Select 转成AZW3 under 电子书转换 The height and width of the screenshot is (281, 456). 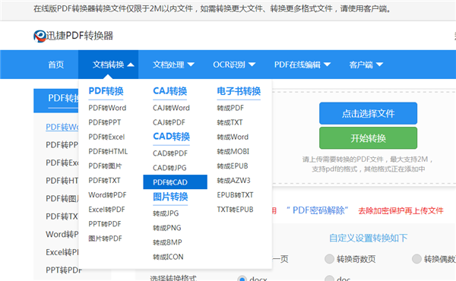point(233,181)
